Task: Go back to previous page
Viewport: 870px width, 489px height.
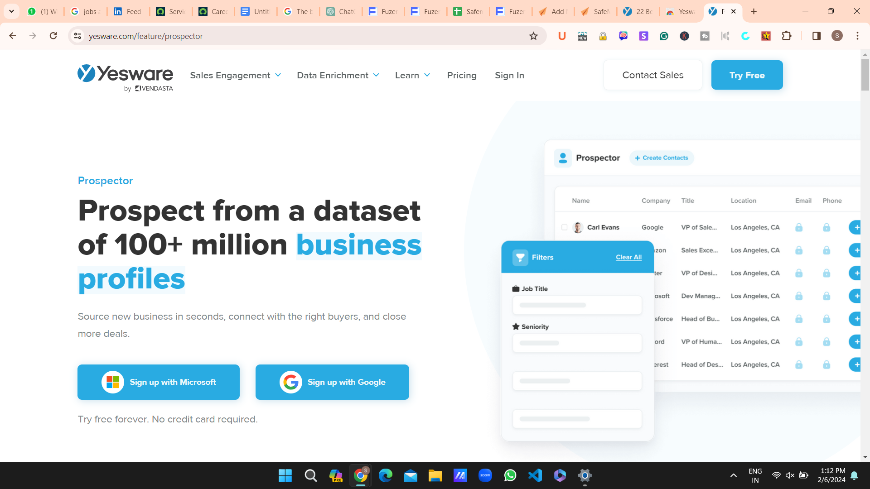Action: (13, 36)
